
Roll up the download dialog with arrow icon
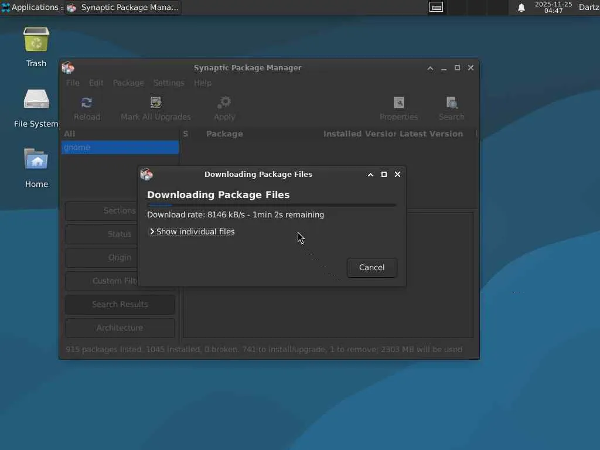(370, 175)
